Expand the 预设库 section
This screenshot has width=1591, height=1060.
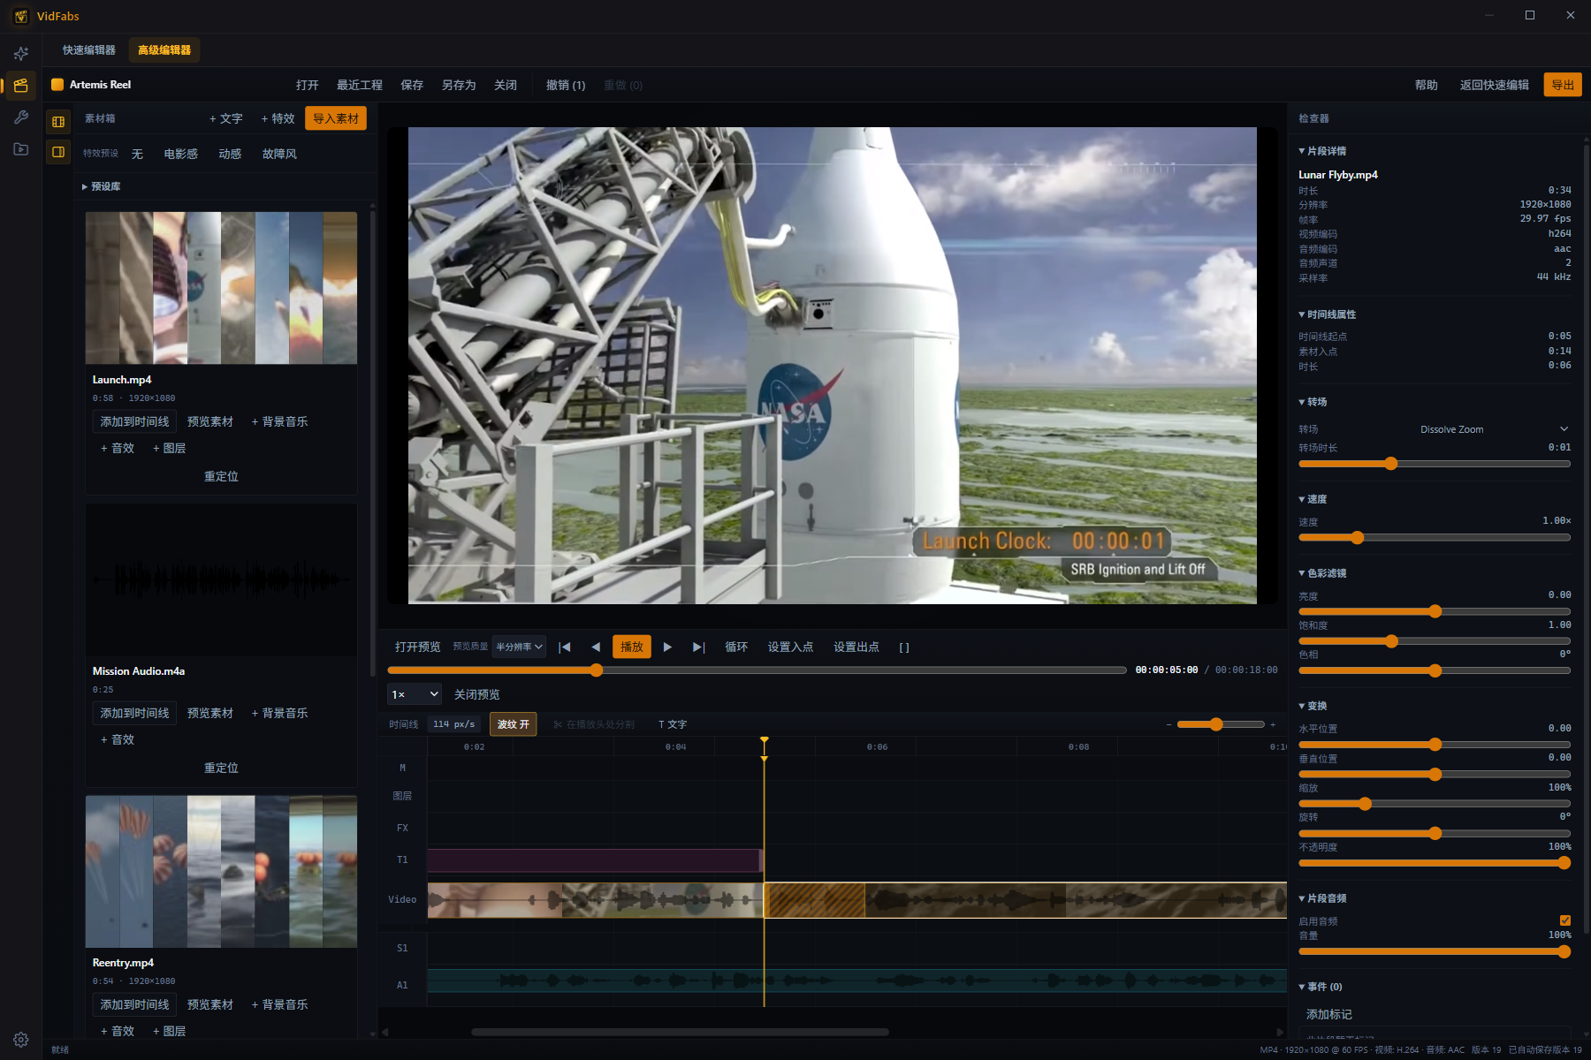coord(102,186)
